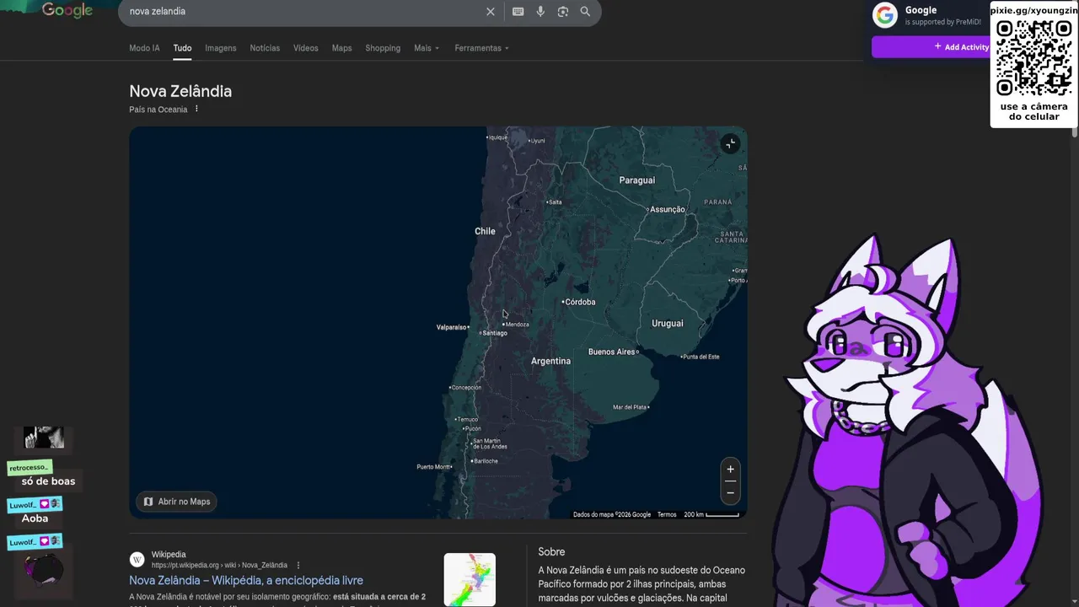The image size is (1079, 607).
Task: Select the Tudo tab
Action: pyautogui.click(x=182, y=48)
